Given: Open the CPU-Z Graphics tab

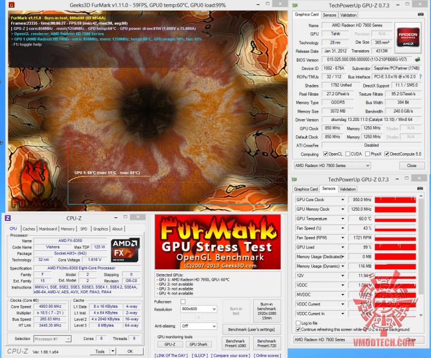Looking at the screenshot, I should coord(101,229).
